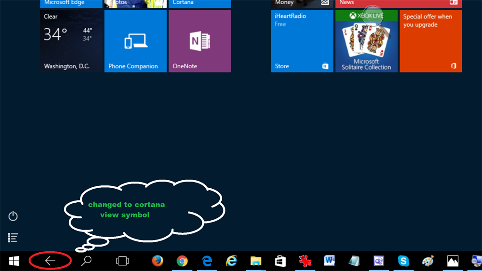Open the Phone Companion tile

click(136, 41)
